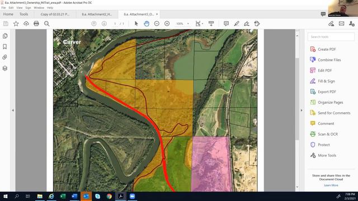
Task: Follow the Learn More link
Action: point(331,185)
